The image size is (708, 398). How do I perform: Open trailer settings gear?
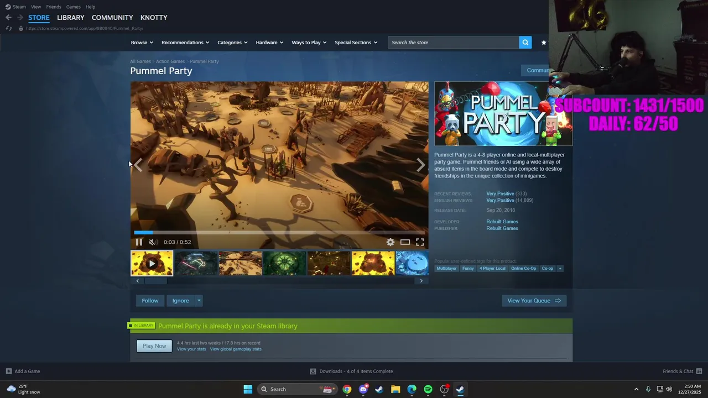point(391,242)
